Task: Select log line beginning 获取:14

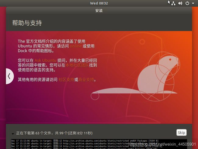Action: [87, 146]
